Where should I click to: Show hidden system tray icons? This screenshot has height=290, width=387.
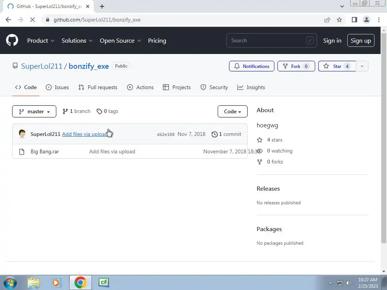pyautogui.click(x=330, y=283)
